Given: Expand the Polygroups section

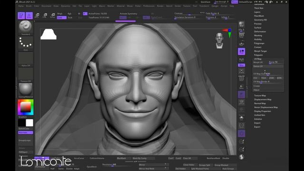Looking at the screenshot, I should point(259,43).
